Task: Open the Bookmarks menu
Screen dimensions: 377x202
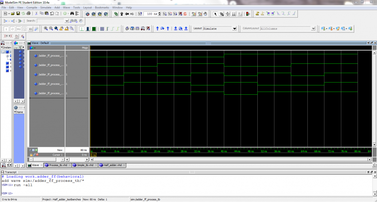Action: [102, 8]
